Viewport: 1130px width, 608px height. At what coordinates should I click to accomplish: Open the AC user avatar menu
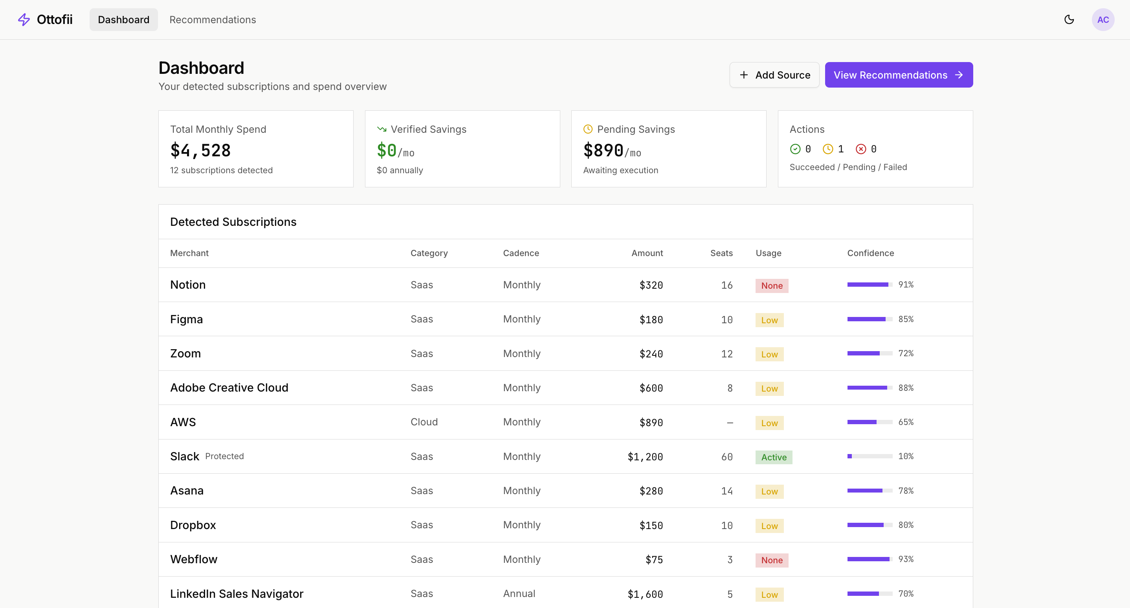point(1102,19)
